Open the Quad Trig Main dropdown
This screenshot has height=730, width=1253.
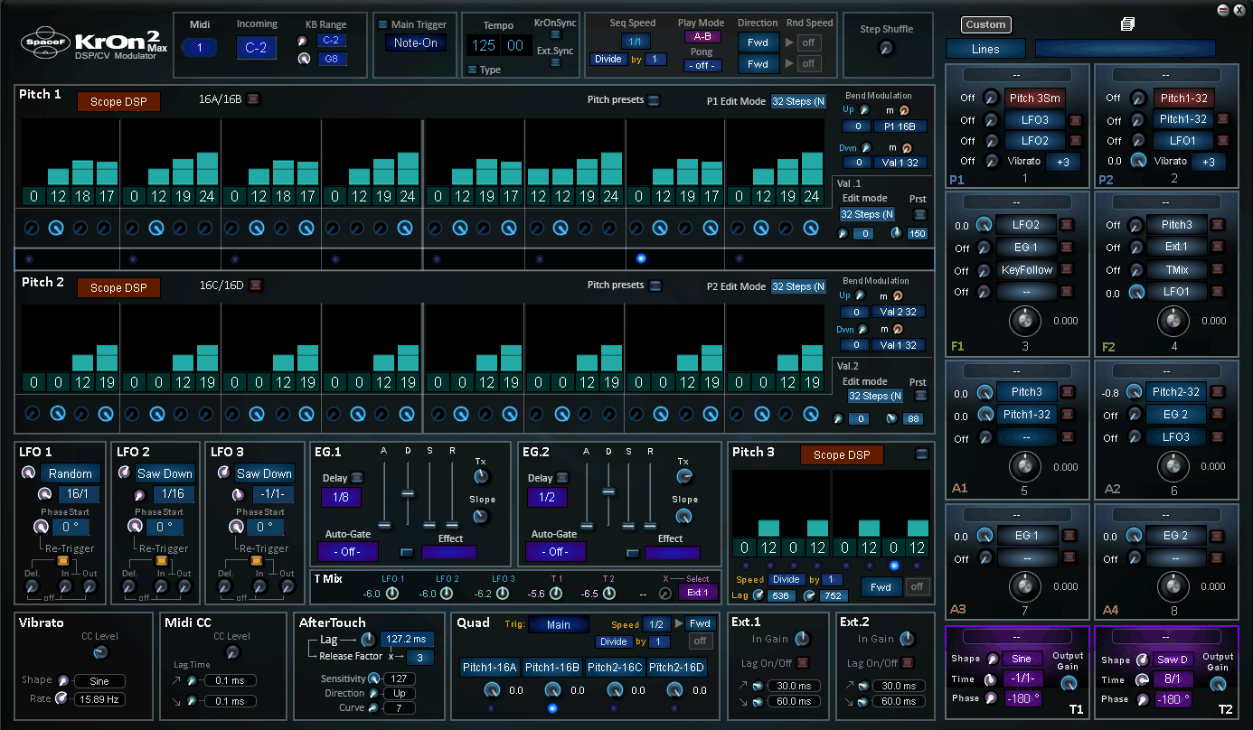coord(559,624)
